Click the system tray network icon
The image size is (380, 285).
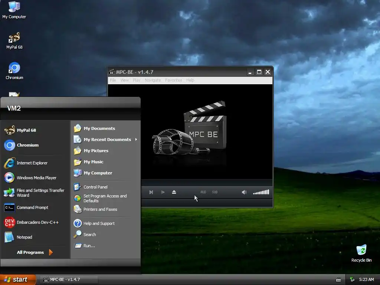click(x=353, y=279)
